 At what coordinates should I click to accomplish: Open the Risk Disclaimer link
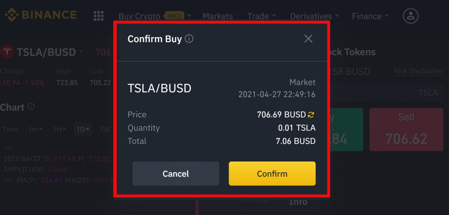click(418, 71)
